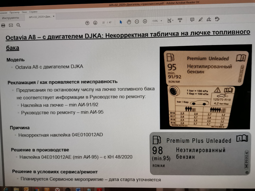Click the grey 98 (min.95) label image
The width and height of the screenshot is (255, 191).
(x=200, y=154)
